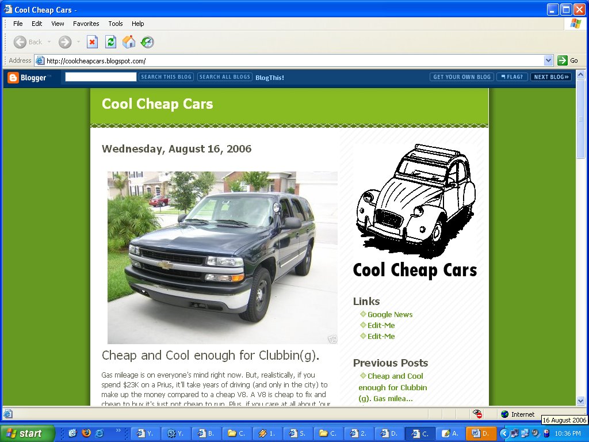Expand the Quick Launch overflow chevron
The width and height of the screenshot is (589, 442).
[x=118, y=430]
